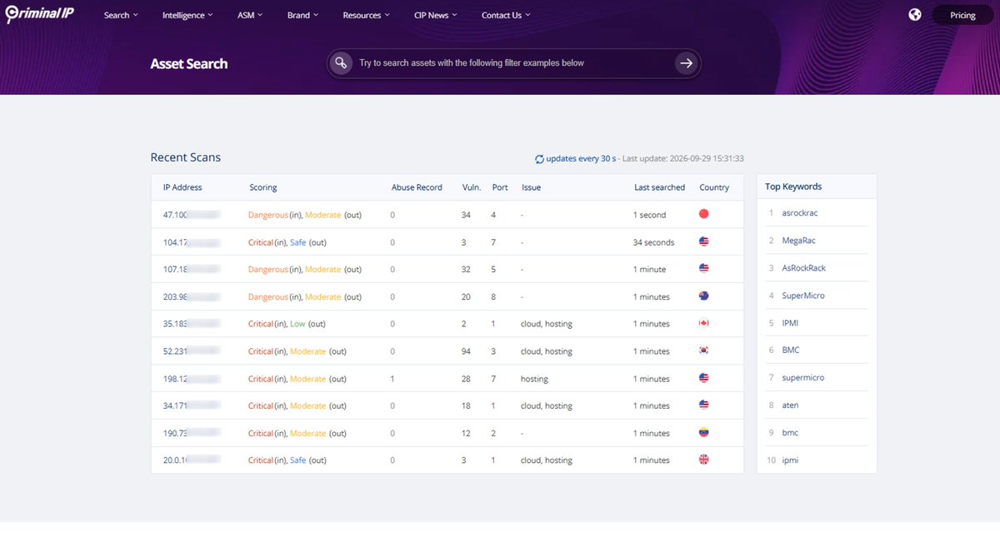
Task: Click the Pricing button
Action: pos(962,15)
